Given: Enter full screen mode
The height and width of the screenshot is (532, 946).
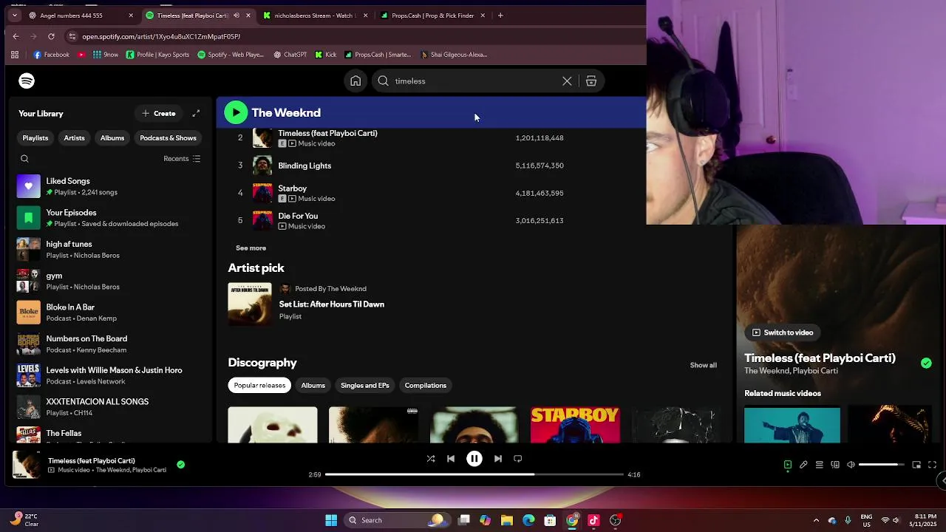Looking at the screenshot, I should point(932,465).
